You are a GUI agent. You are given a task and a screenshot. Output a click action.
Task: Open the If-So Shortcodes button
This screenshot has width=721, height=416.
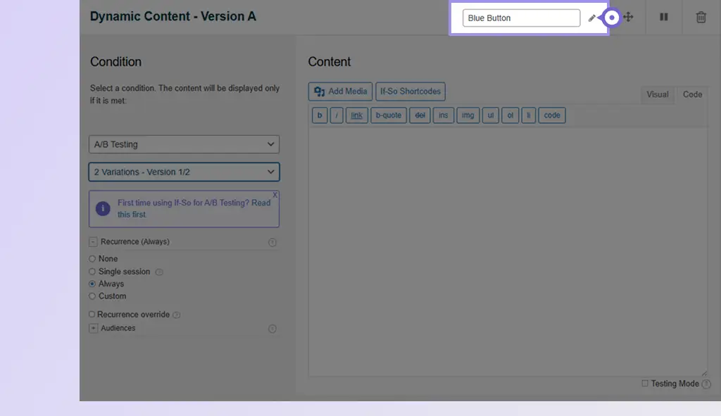pyautogui.click(x=410, y=92)
